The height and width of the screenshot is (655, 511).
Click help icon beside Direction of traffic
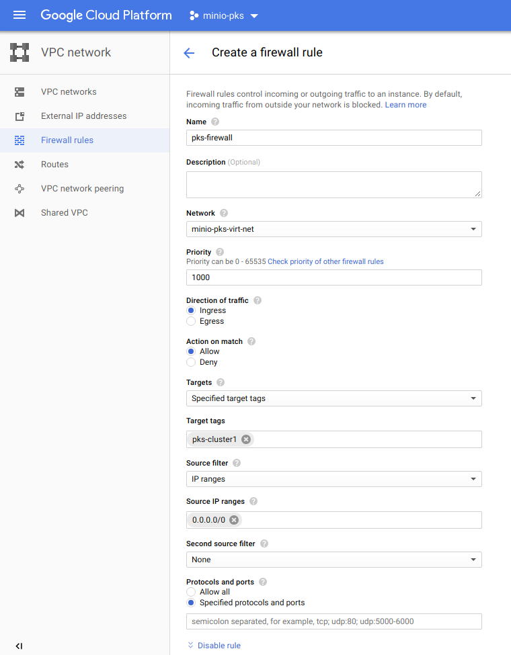(x=258, y=300)
